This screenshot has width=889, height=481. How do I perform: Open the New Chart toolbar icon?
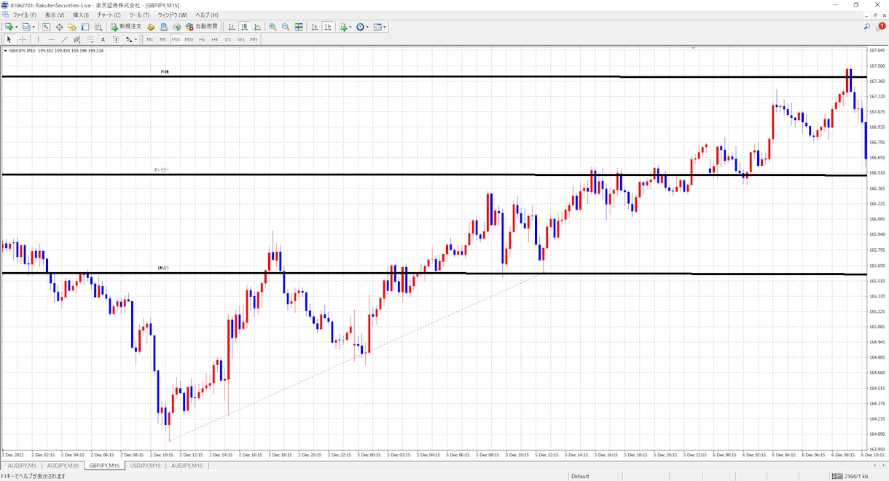click(x=9, y=27)
